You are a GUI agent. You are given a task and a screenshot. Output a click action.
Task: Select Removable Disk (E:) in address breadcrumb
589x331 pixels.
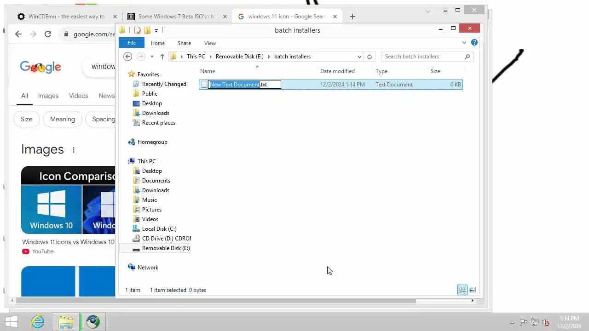tap(240, 57)
